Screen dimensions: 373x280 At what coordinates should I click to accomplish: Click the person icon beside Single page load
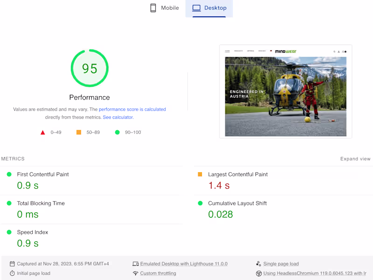coord(259,263)
